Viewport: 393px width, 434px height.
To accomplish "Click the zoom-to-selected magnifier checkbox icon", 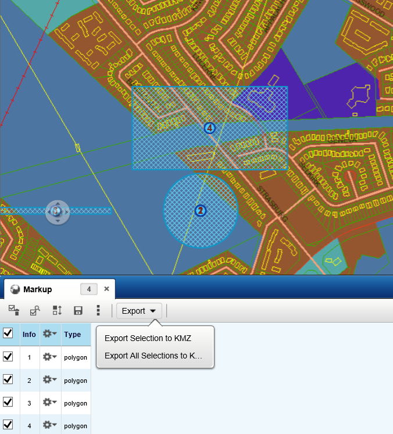I will coord(35,311).
